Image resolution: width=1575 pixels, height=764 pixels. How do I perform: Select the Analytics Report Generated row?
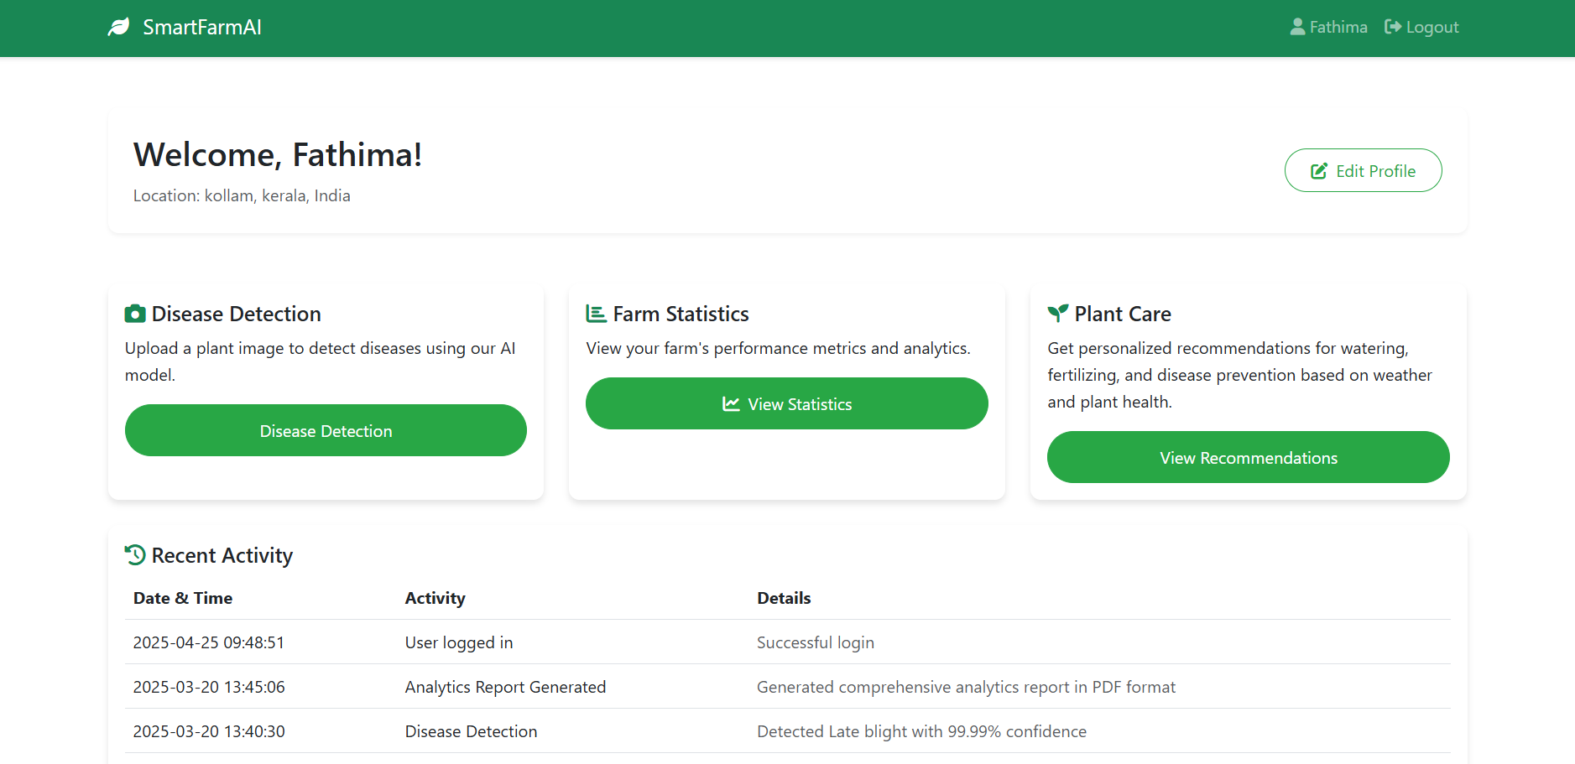pos(505,687)
